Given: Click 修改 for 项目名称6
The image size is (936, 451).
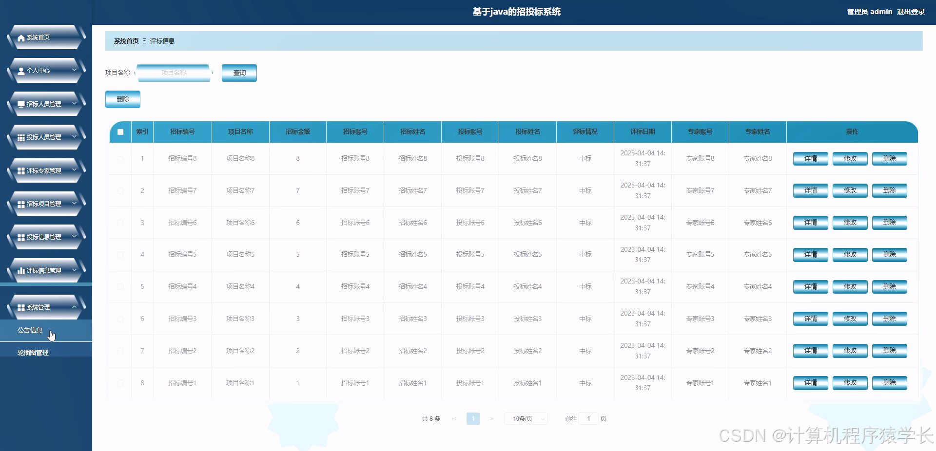Looking at the screenshot, I should (850, 223).
